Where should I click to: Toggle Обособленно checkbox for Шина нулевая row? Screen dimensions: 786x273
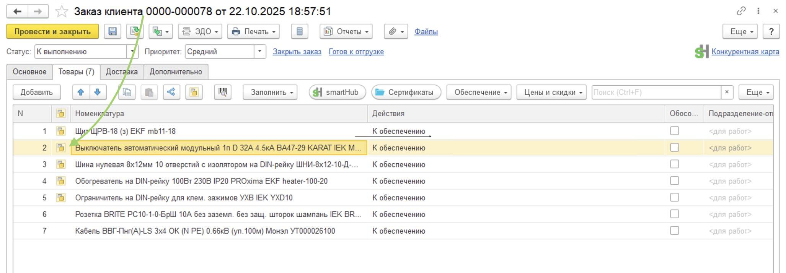pyautogui.click(x=675, y=164)
